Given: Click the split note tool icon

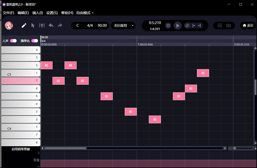Looking at the screenshot, I should pyautogui.click(x=42, y=26).
